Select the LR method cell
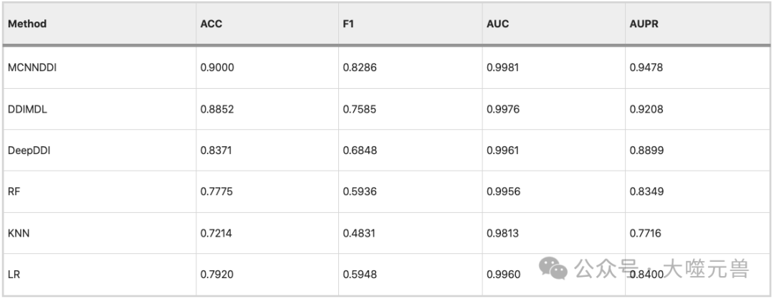The image size is (774, 299). pyautogui.click(x=13, y=275)
